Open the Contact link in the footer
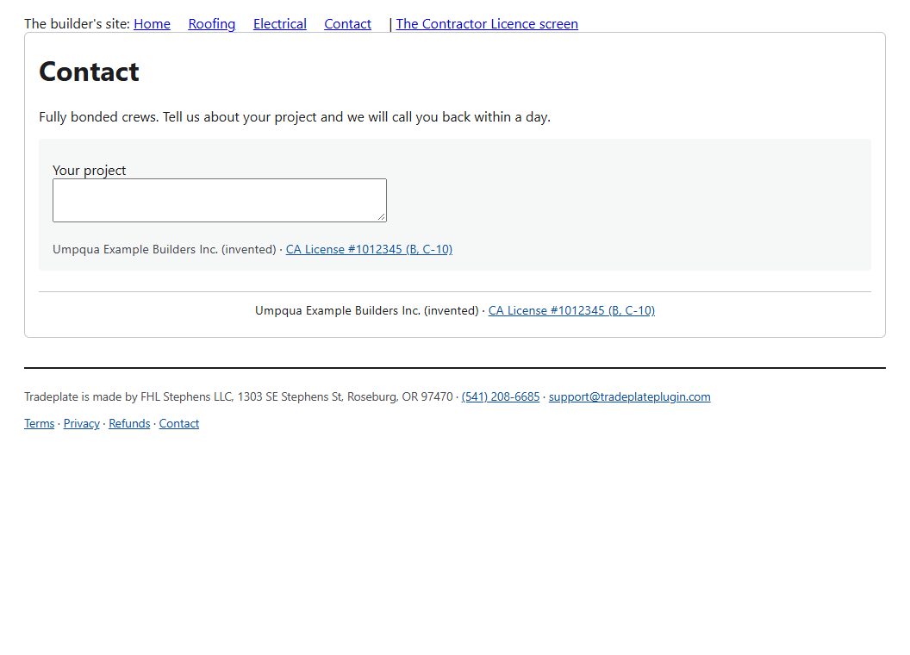Screen dimensions: 910x655 (178, 423)
